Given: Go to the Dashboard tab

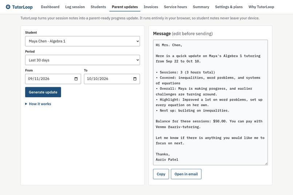Looking at the screenshot, I should 50,7.
